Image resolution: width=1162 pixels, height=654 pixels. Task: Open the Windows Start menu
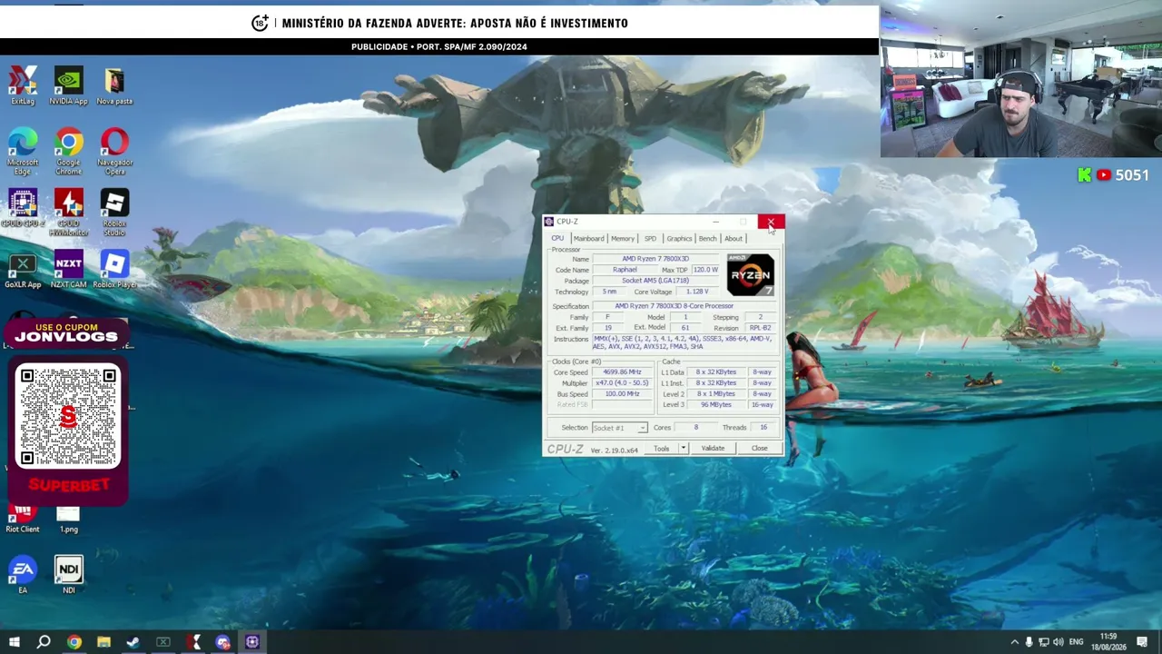14,642
